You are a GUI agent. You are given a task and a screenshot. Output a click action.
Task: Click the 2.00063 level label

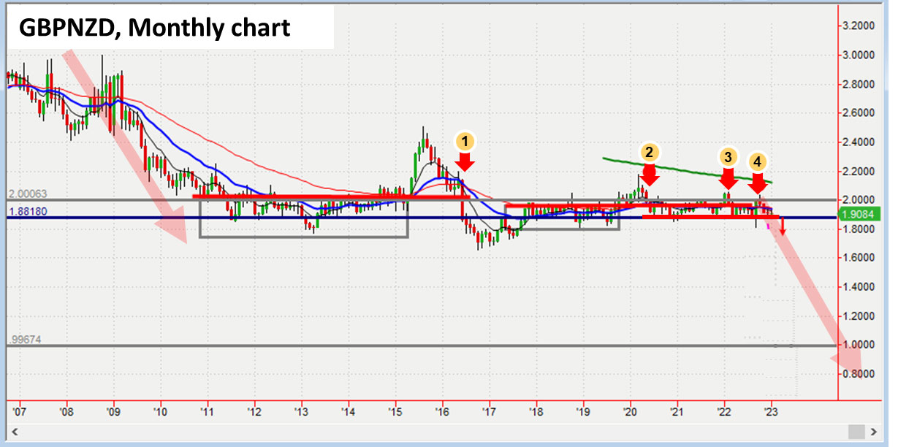tap(29, 194)
